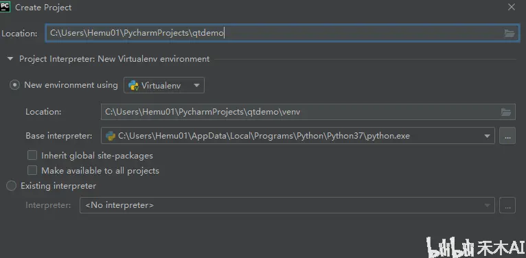Enable Make available to all projects checkbox

coord(32,171)
